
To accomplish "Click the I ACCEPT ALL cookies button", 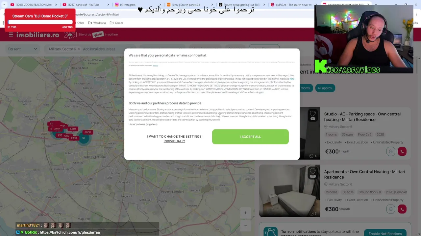I will (250, 137).
